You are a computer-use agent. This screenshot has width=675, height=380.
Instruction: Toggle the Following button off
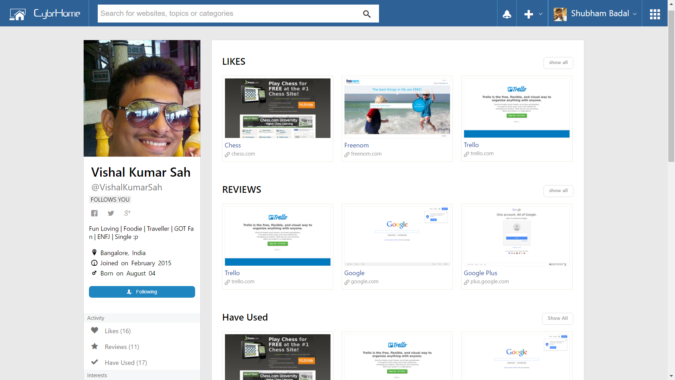[142, 292]
